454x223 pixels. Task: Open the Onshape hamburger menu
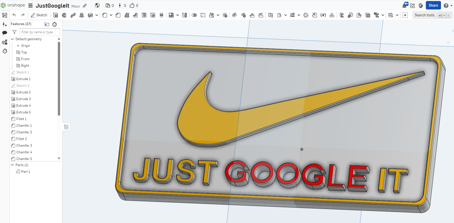(x=30, y=6)
